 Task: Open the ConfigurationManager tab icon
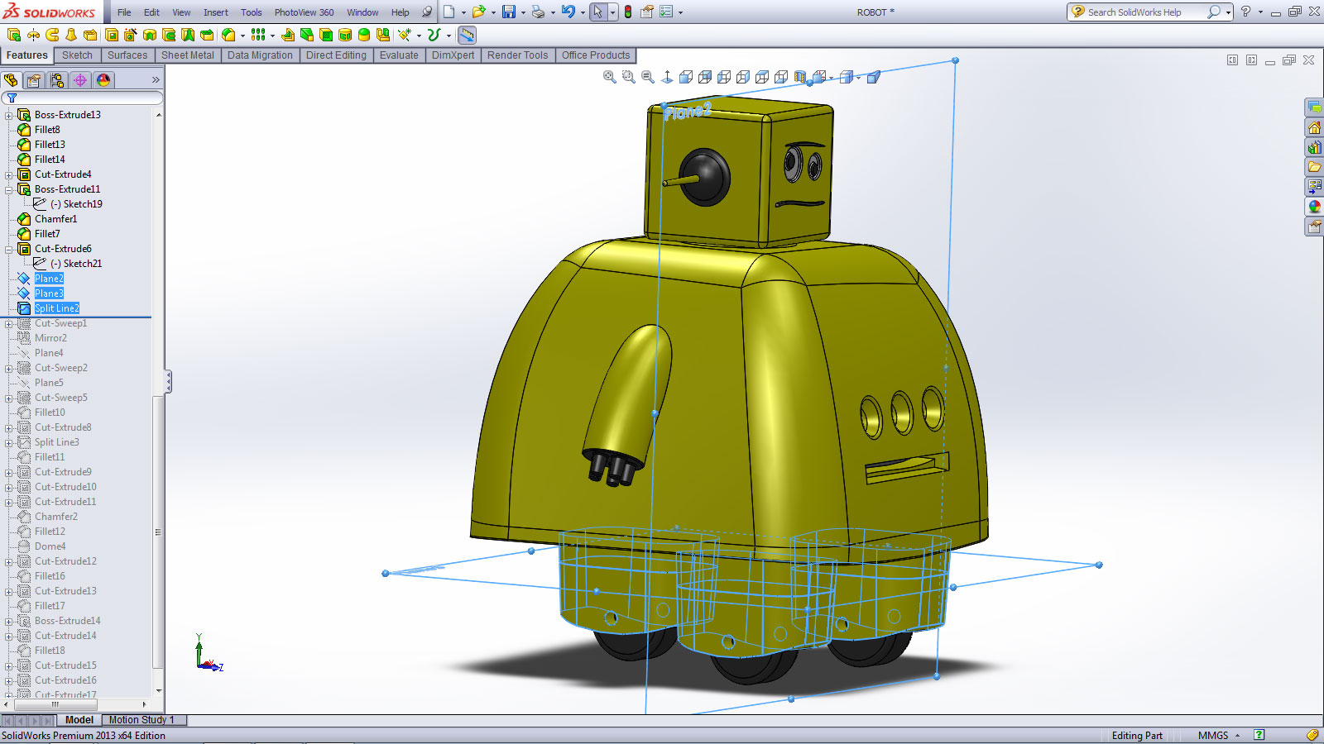pos(57,80)
